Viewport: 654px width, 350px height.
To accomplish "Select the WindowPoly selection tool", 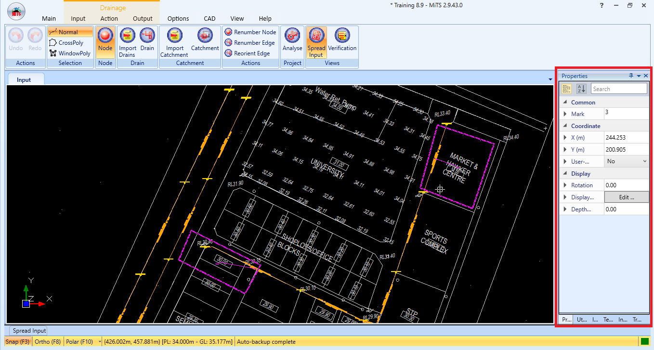I will pos(70,53).
